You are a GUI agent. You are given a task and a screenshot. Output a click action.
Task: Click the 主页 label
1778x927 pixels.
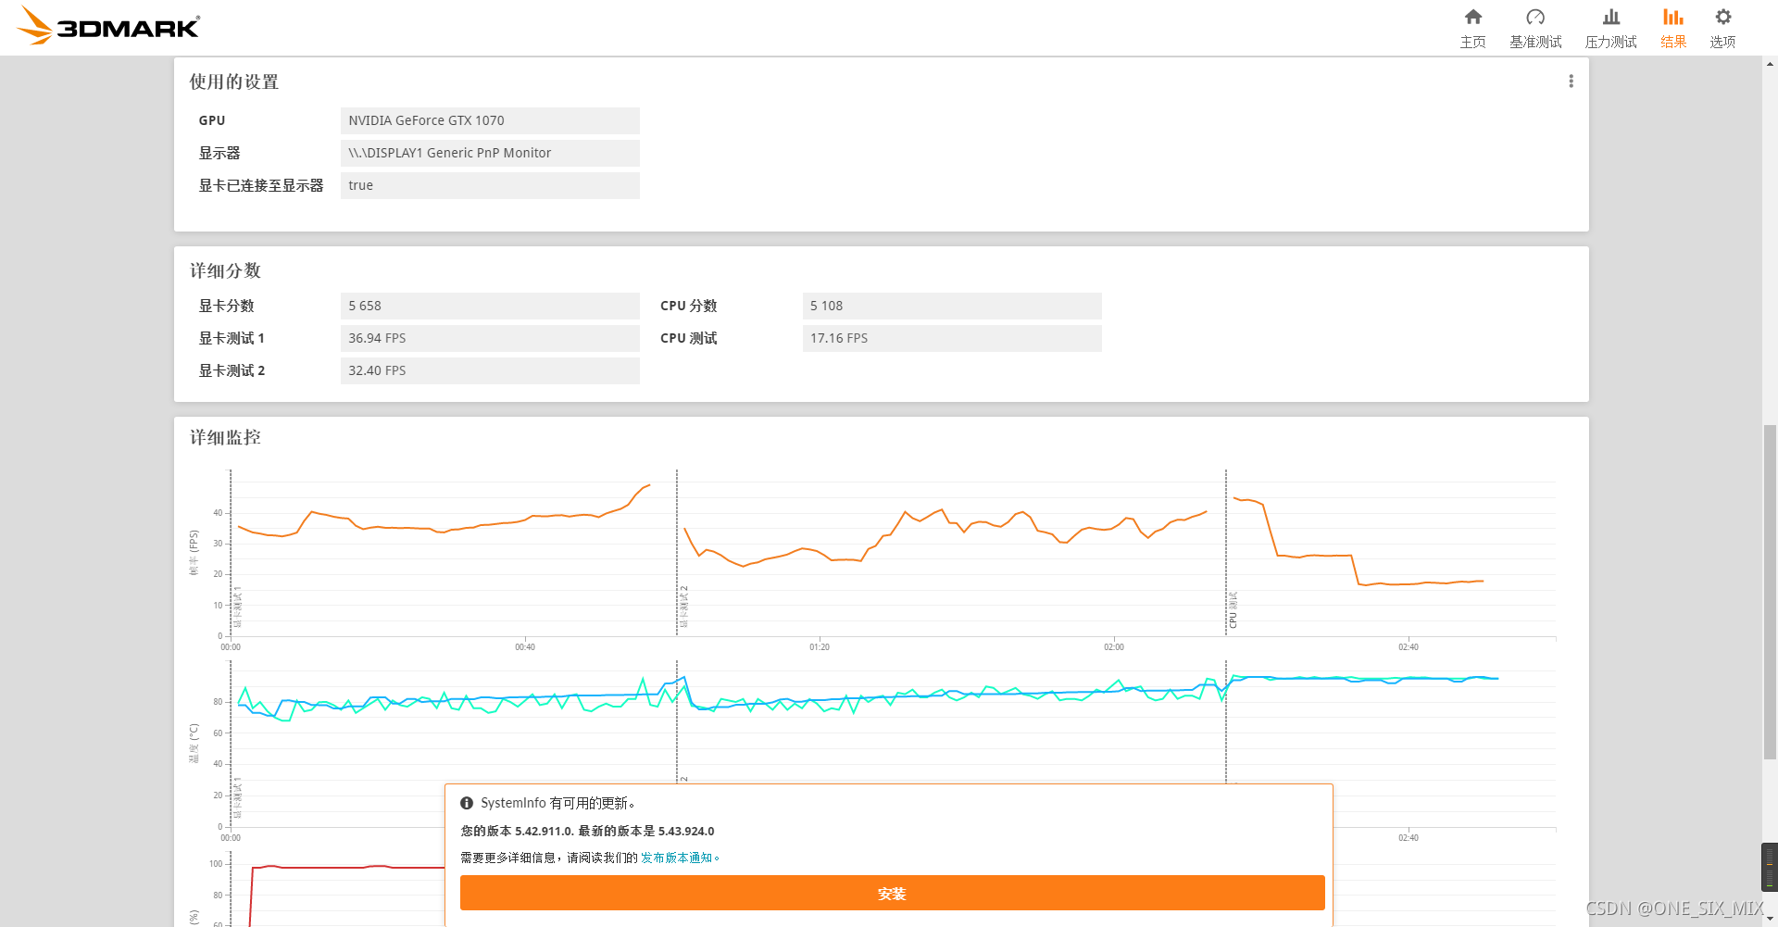[1472, 42]
